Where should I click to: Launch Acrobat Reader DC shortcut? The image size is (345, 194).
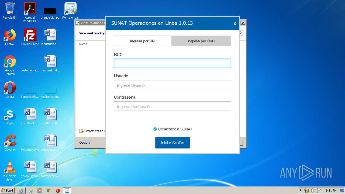point(30,12)
